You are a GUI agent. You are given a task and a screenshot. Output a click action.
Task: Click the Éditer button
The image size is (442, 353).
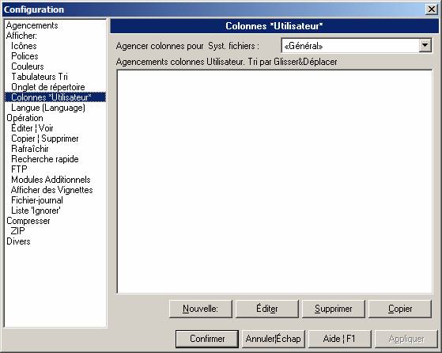pyautogui.click(x=267, y=309)
